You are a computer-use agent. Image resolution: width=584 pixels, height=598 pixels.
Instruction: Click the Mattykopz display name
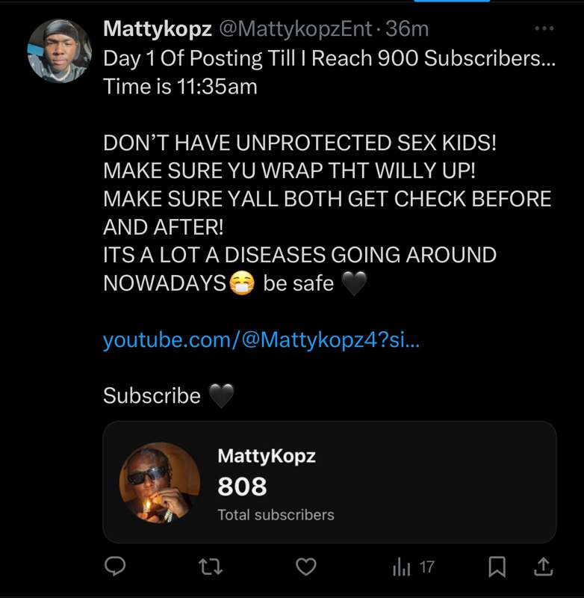[x=157, y=29]
